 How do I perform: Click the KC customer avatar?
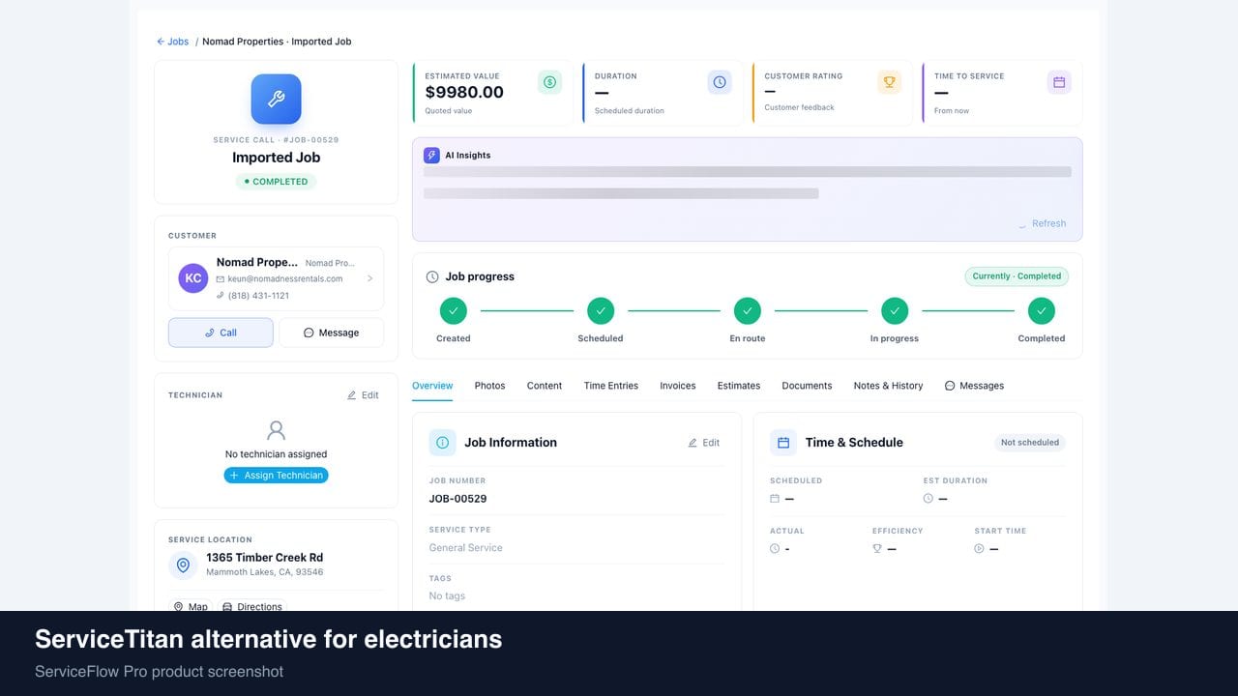click(193, 278)
